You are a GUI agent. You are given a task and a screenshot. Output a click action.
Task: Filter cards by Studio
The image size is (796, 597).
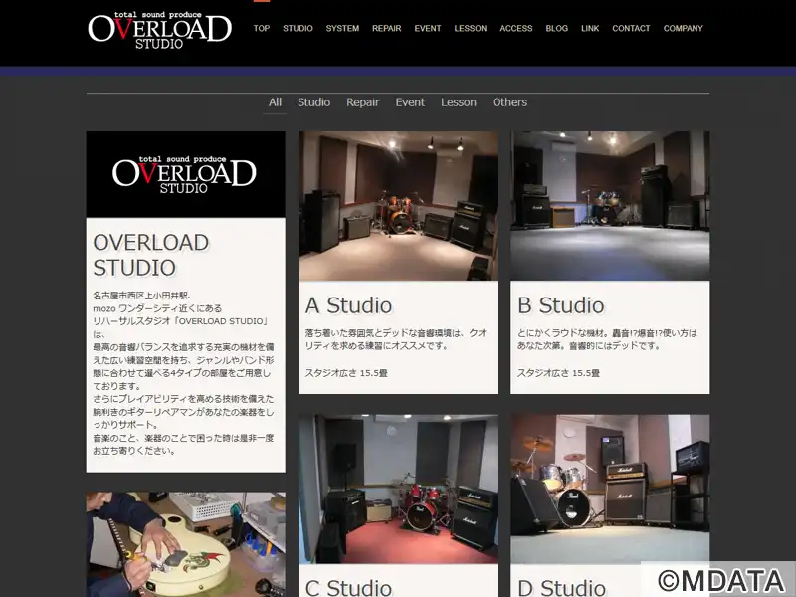point(313,102)
